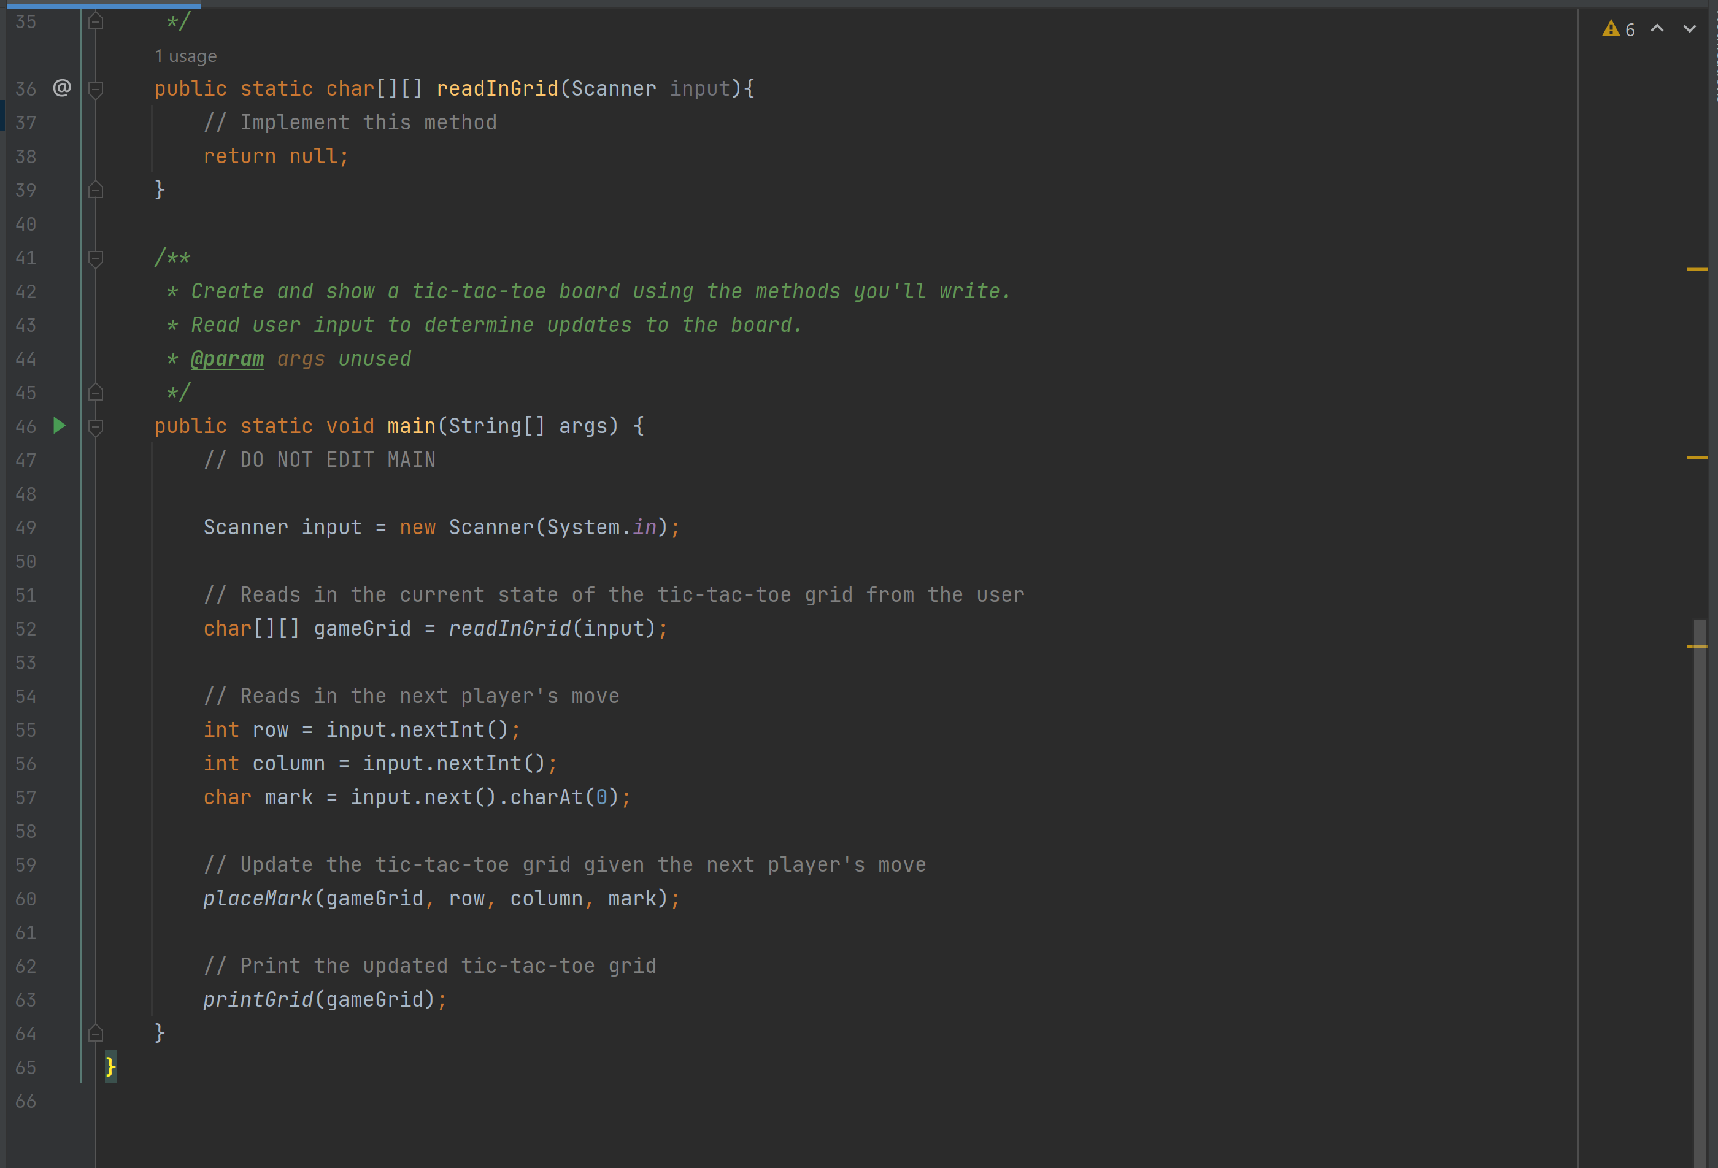Collapse the readInGrid method fold at line 36
The height and width of the screenshot is (1168, 1718).
[95, 90]
